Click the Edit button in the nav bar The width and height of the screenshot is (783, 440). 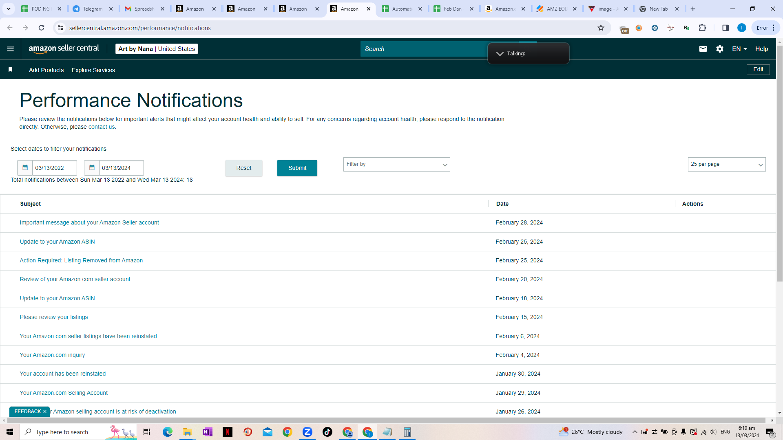pyautogui.click(x=758, y=70)
